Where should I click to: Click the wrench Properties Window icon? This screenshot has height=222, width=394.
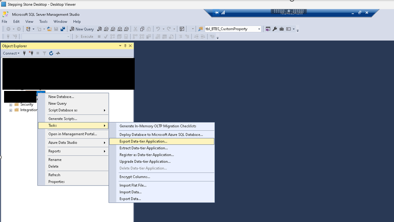click(x=275, y=29)
